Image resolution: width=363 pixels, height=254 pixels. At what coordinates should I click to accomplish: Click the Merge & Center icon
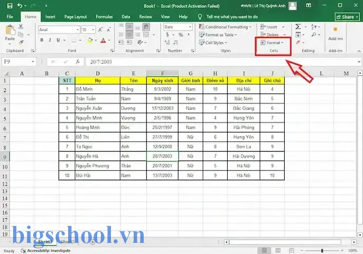pos(146,35)
